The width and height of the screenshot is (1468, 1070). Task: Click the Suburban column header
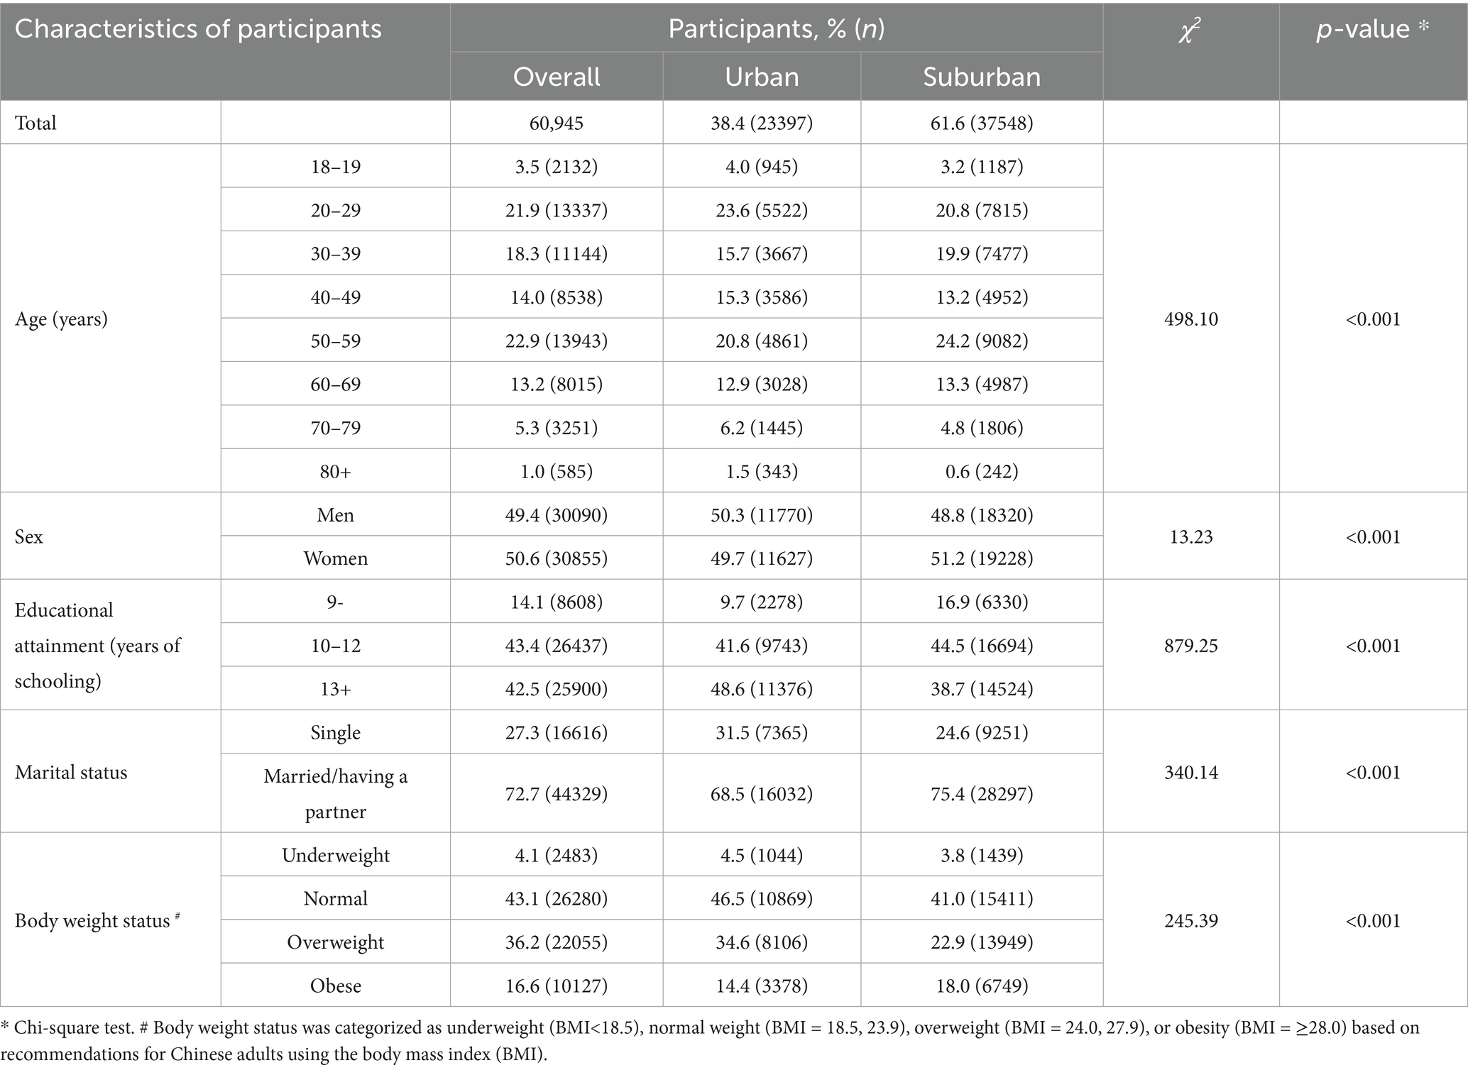pyautogui.click(x=982, y=77)
